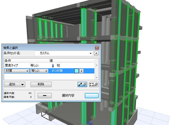Open the 等しい operator dropdown in 材質 row

(39, 71)
